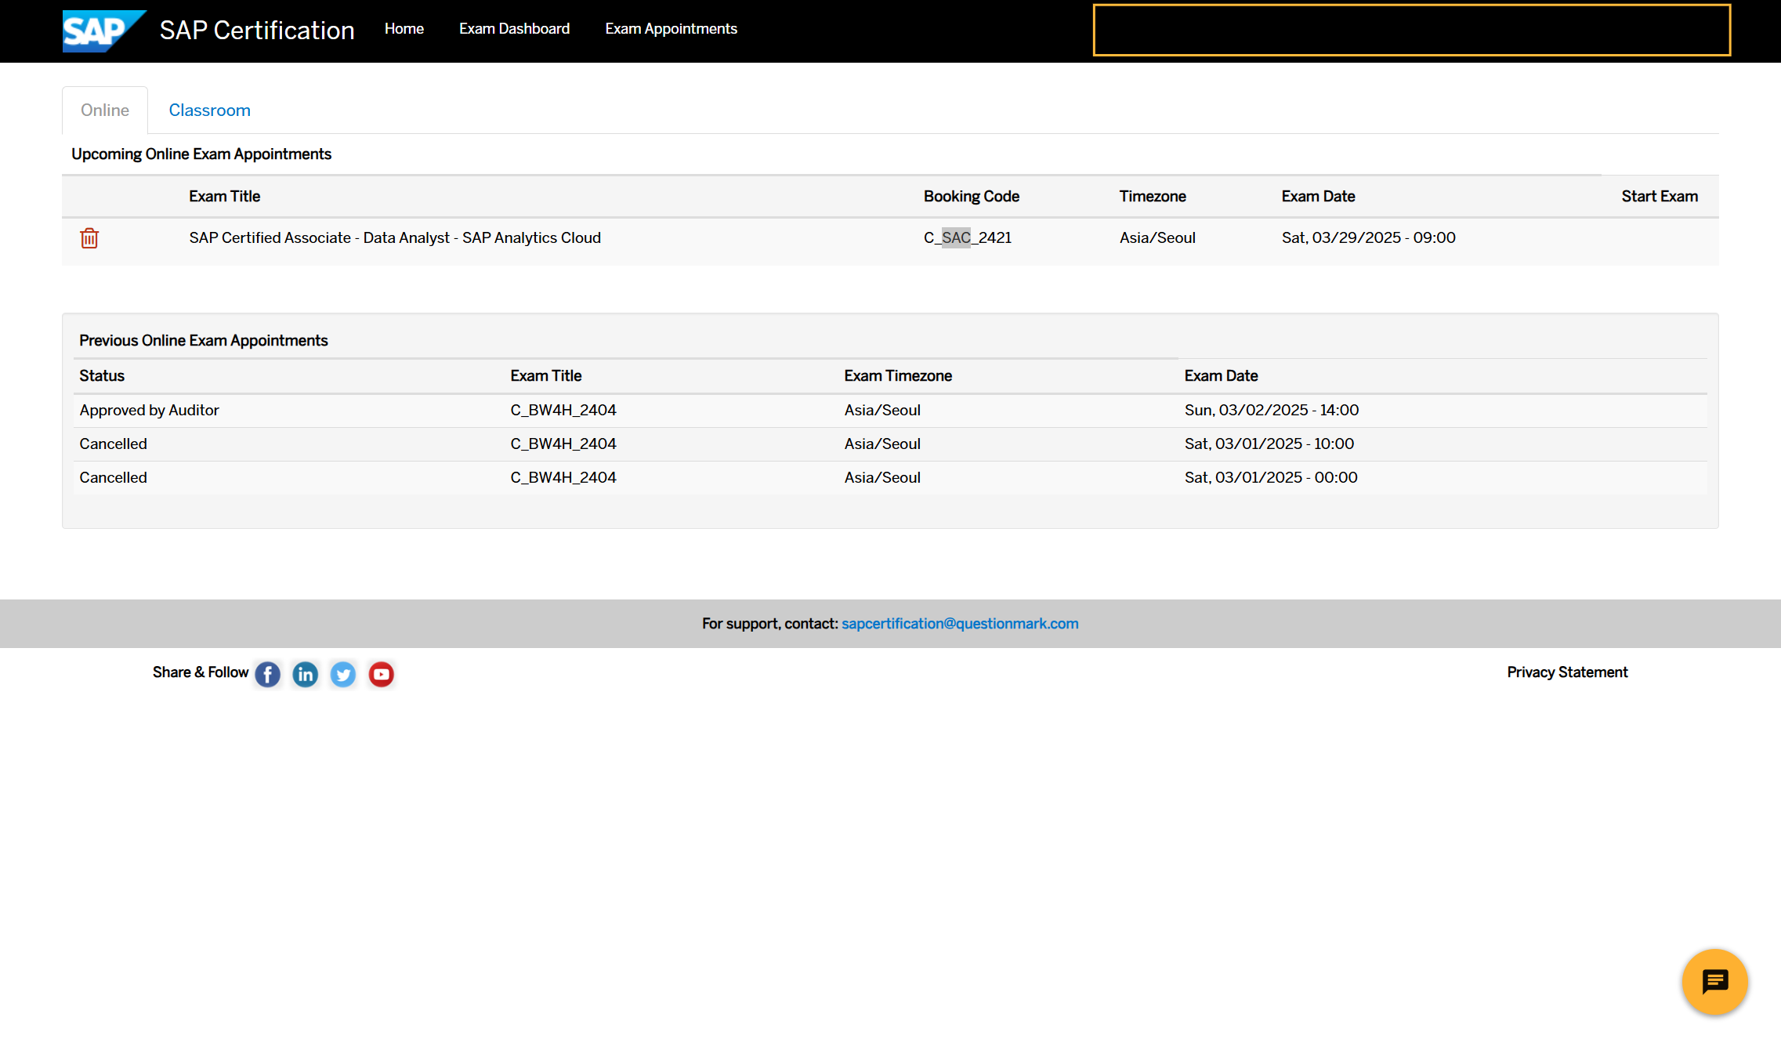Screen dimensions: 1781x1043
Task: Click the Booking Code column header
Action: tap(972, 196)
